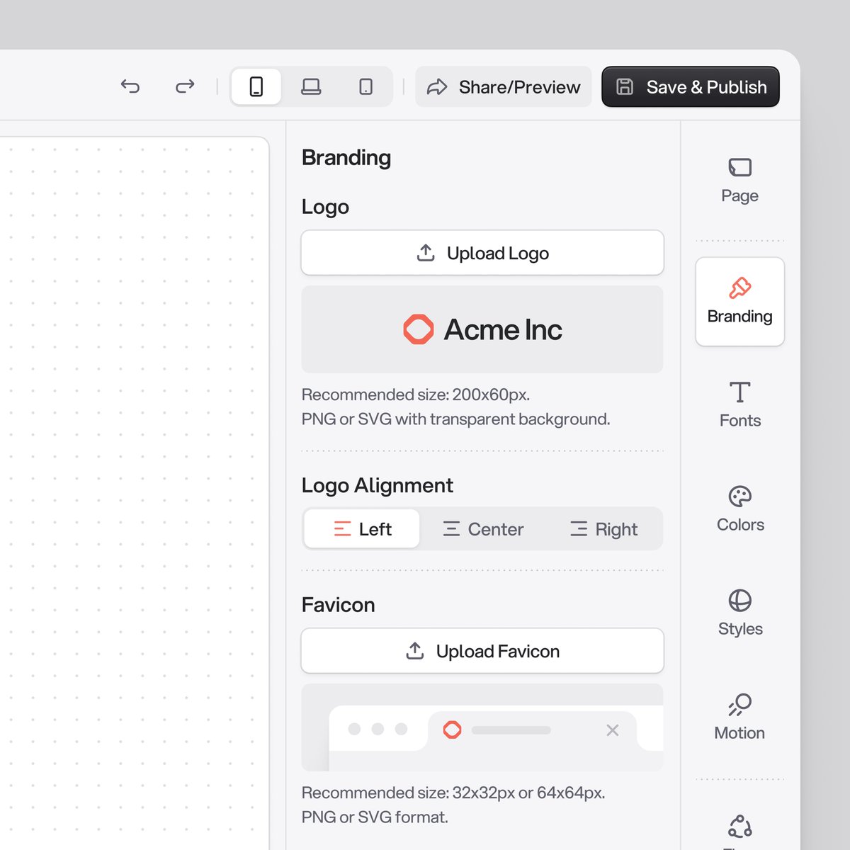Switch to tablet preview mode

coord(365,86)
